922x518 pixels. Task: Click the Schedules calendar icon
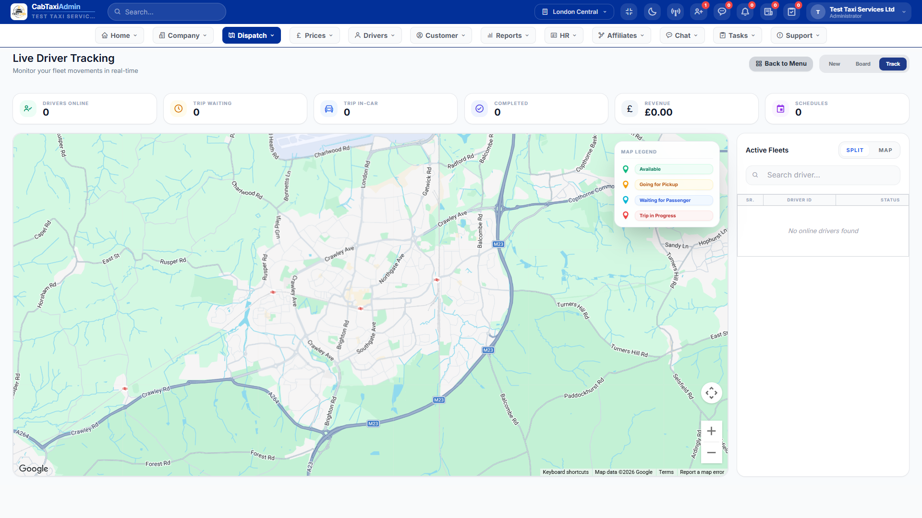coord(780,108)
